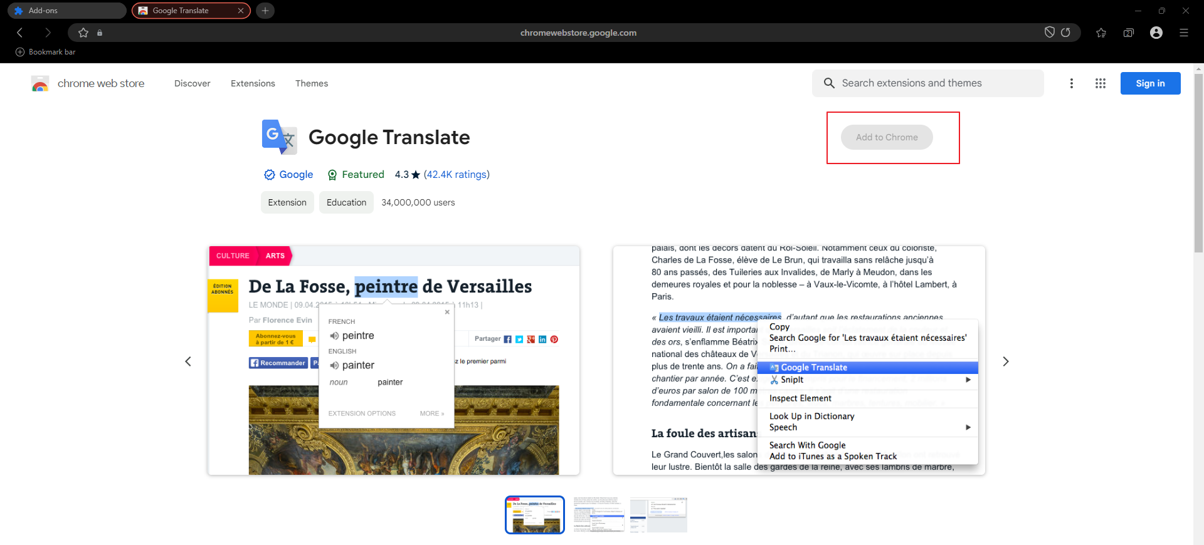Bookmark this page with the star icon
The image size is (1204, 545).
83,33
